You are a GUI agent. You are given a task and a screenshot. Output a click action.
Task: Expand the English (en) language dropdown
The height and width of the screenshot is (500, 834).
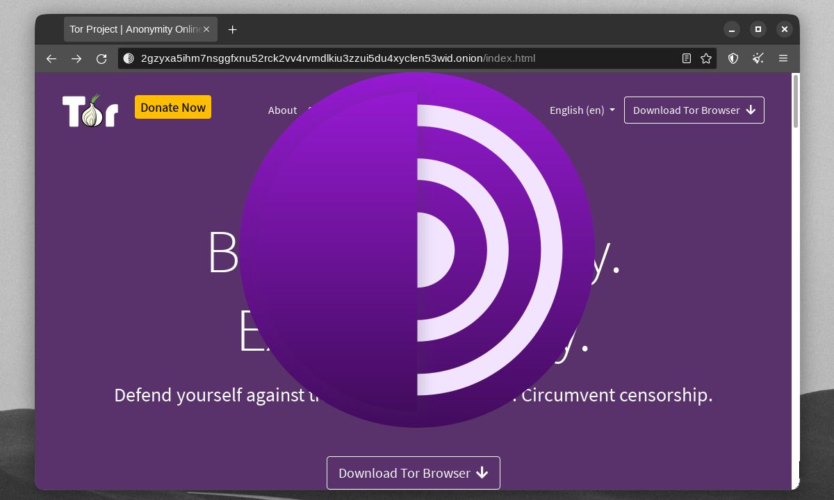click(582, 110)
